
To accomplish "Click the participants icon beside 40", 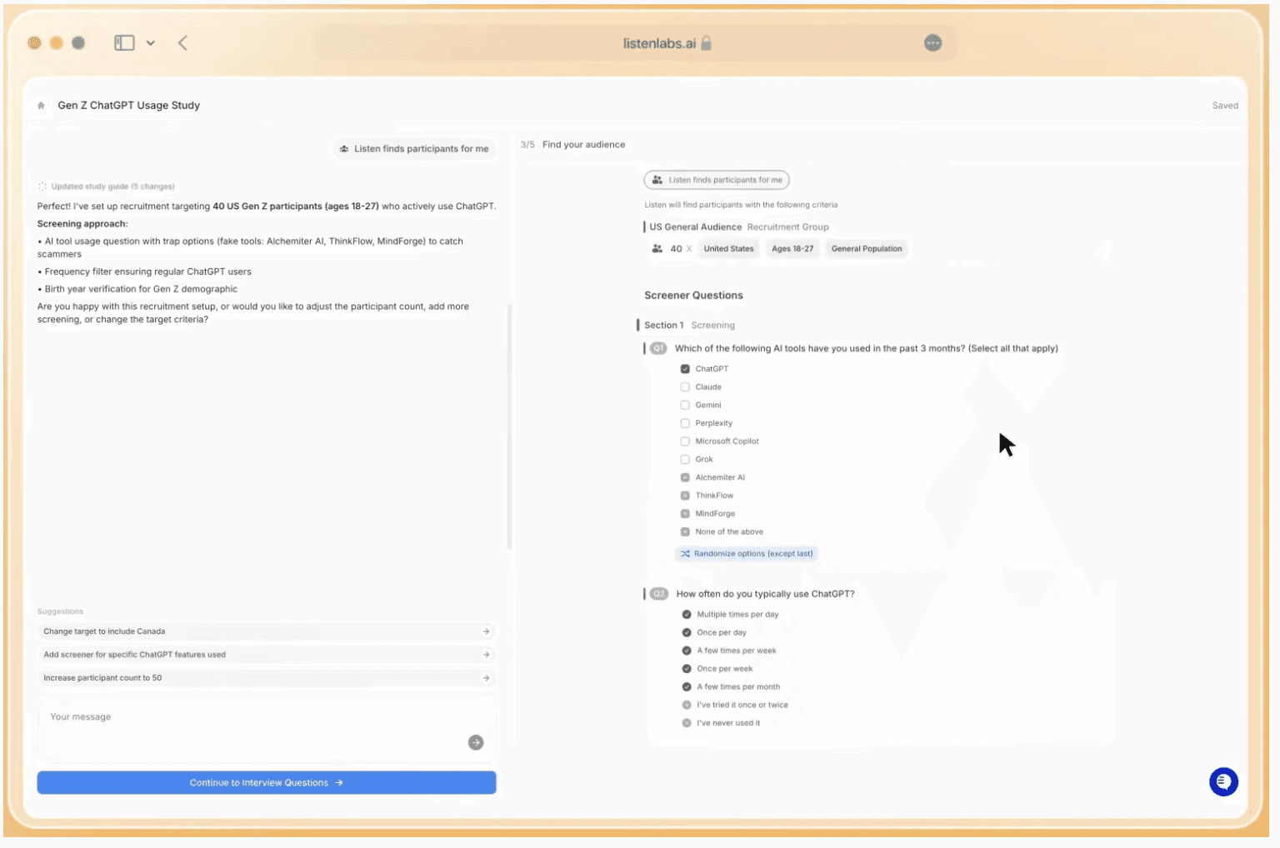I will pos(657,249).
